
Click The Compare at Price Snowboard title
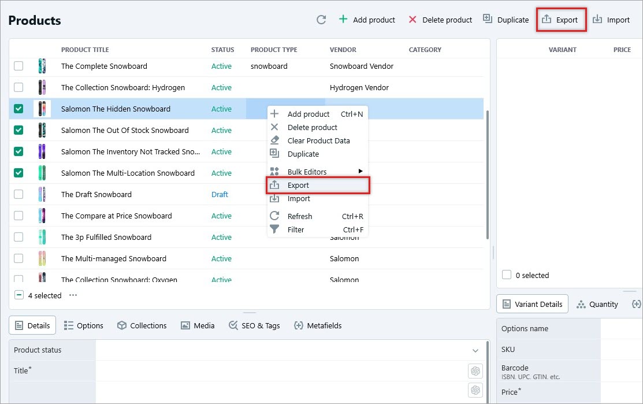pyautogui.click(x=117, y=216)
